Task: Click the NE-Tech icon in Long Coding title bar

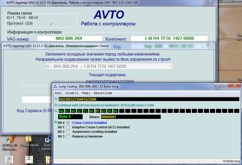Action: point(55,86)
